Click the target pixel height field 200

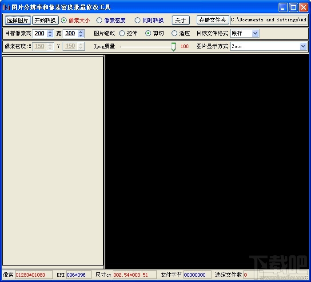coord(40,33)
